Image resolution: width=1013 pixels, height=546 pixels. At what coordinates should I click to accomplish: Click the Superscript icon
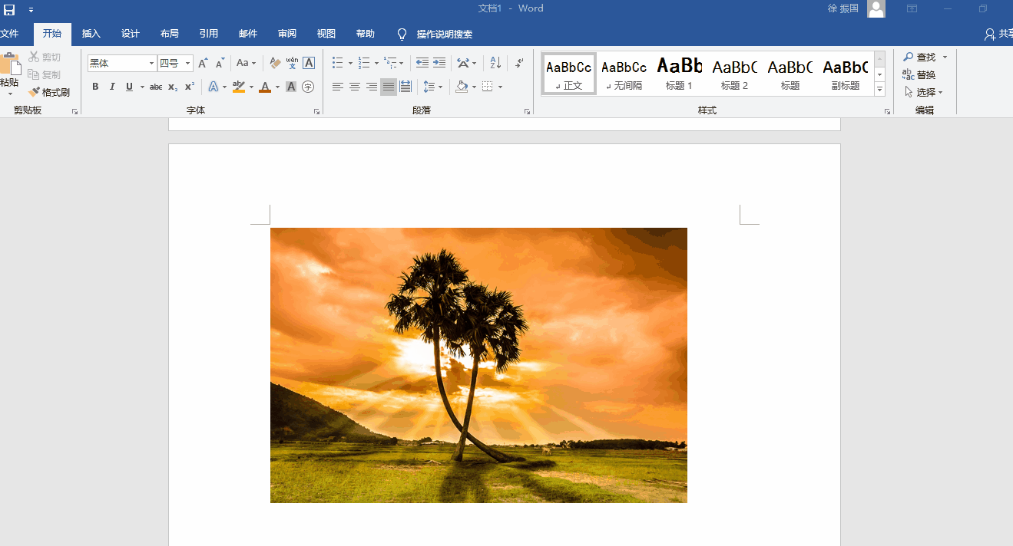[x=190, y=87]
